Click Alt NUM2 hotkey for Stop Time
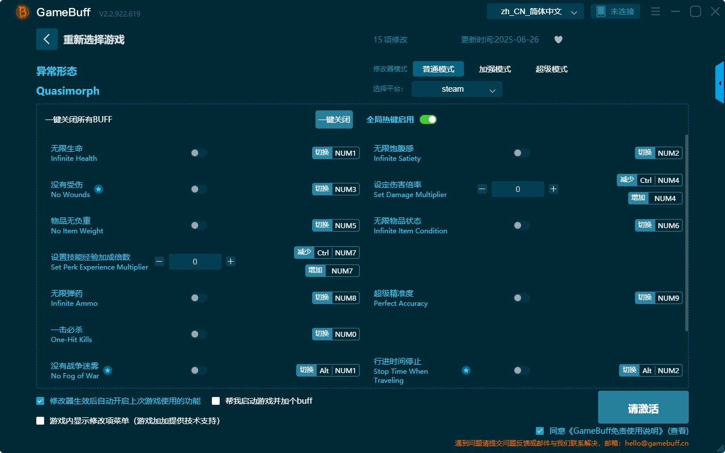Screen dimensions: 725x453 pos(651,370)
